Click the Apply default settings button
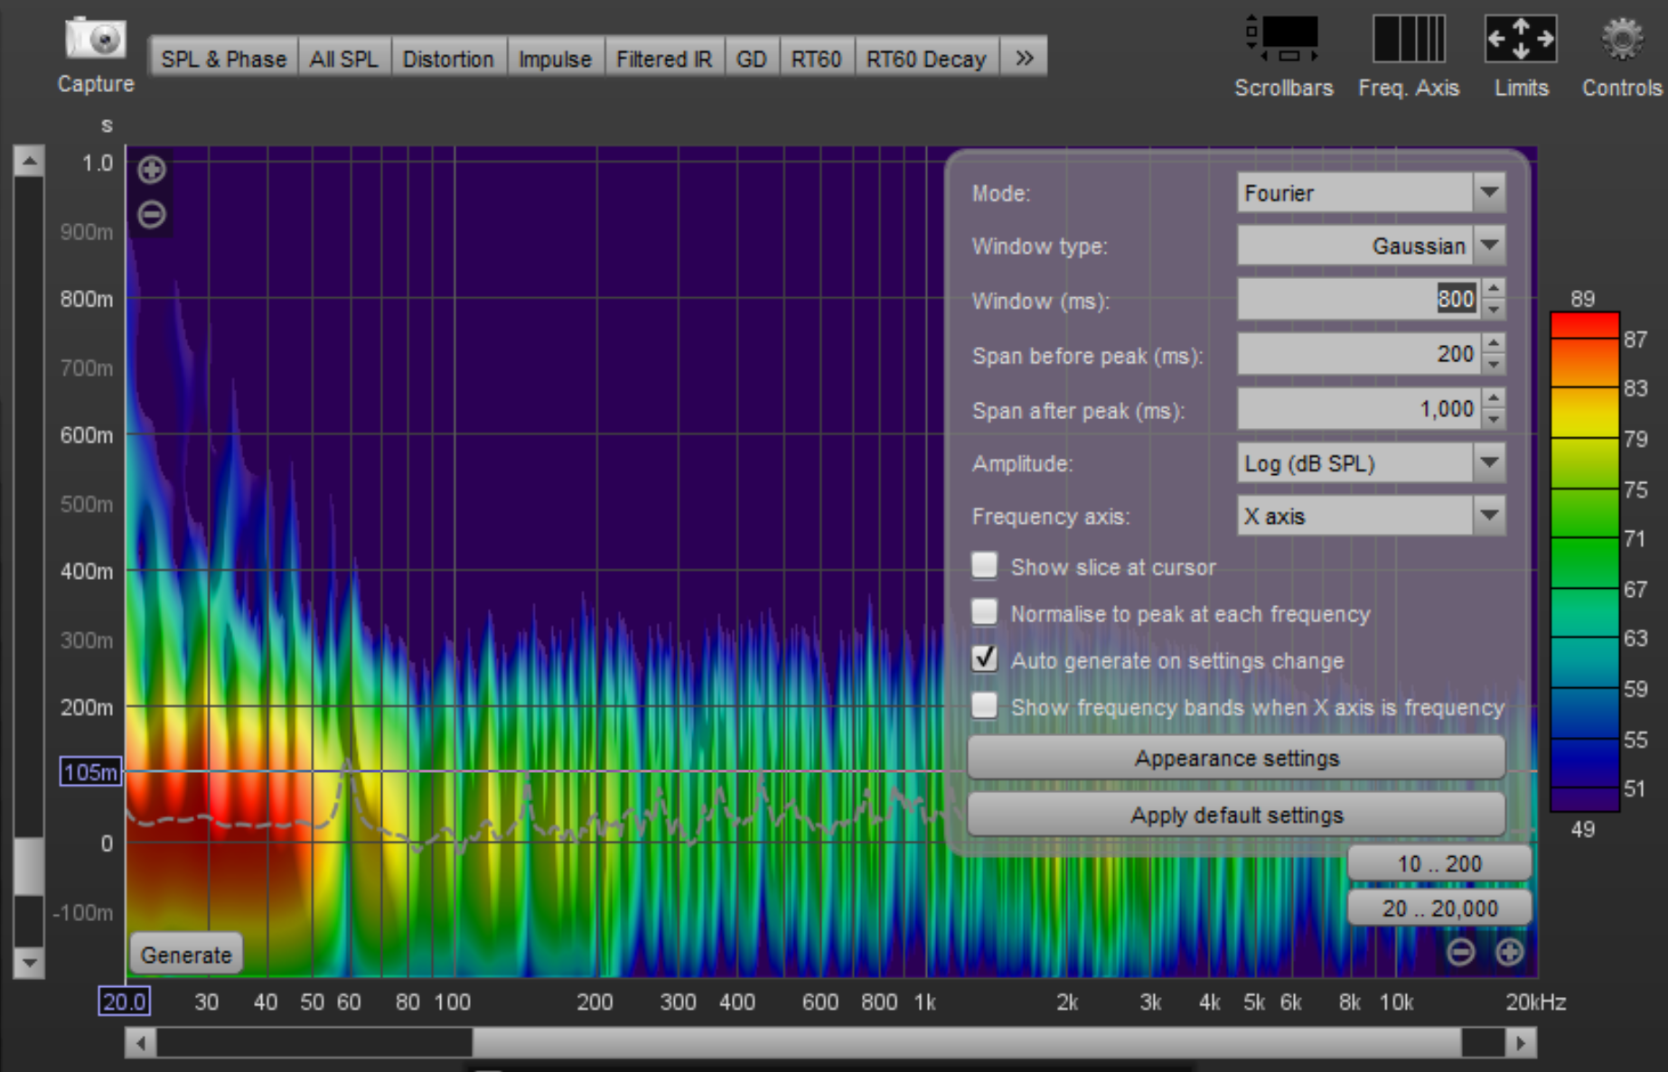This screenshot has width=1668, height=1072. pyautogui.click(x=1236, y=815)
